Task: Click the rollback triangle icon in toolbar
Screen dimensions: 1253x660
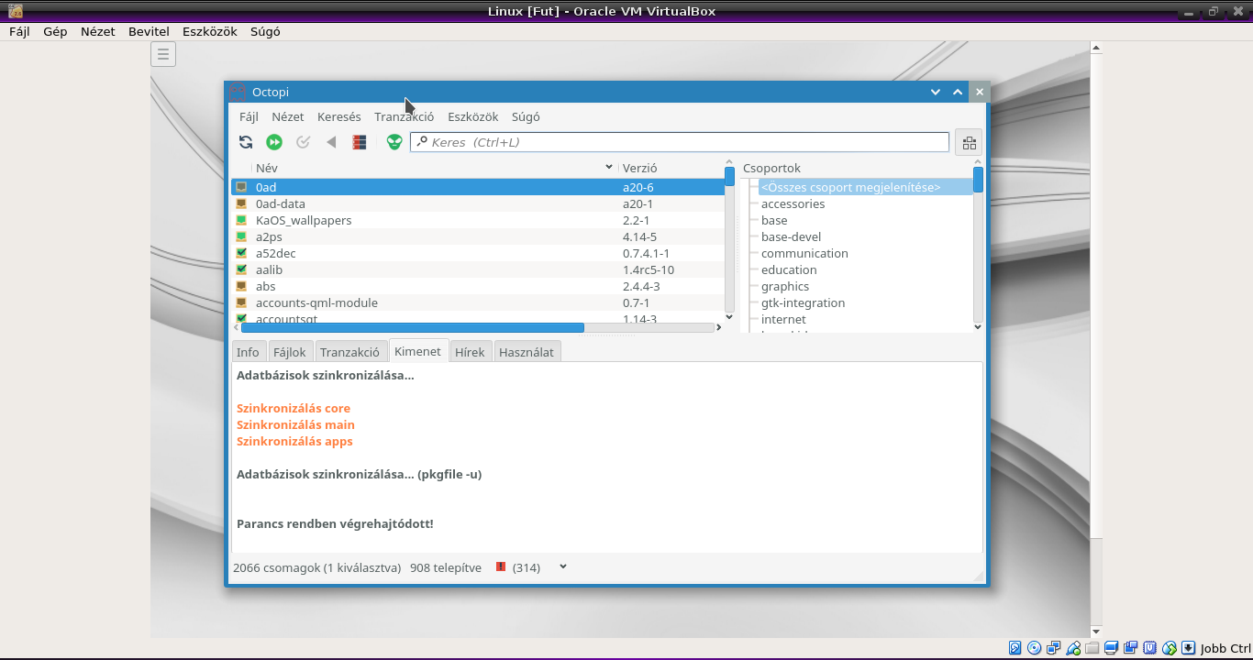Action: [x=331, y=142]
